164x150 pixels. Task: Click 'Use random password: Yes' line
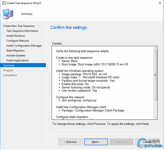pos(79,91)
